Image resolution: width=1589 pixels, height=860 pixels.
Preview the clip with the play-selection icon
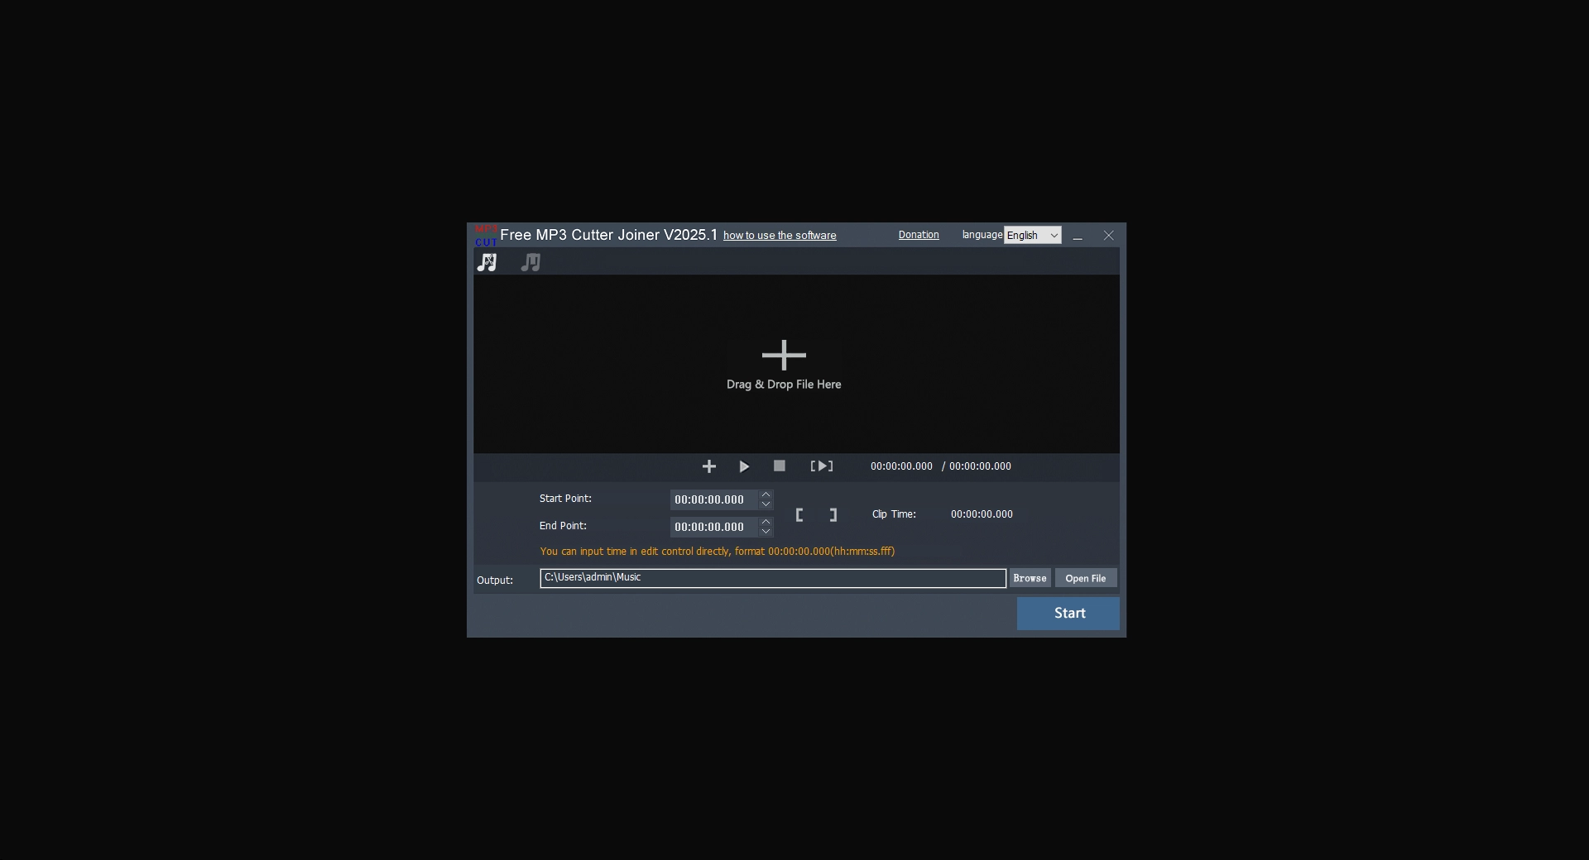click(820, 466)
